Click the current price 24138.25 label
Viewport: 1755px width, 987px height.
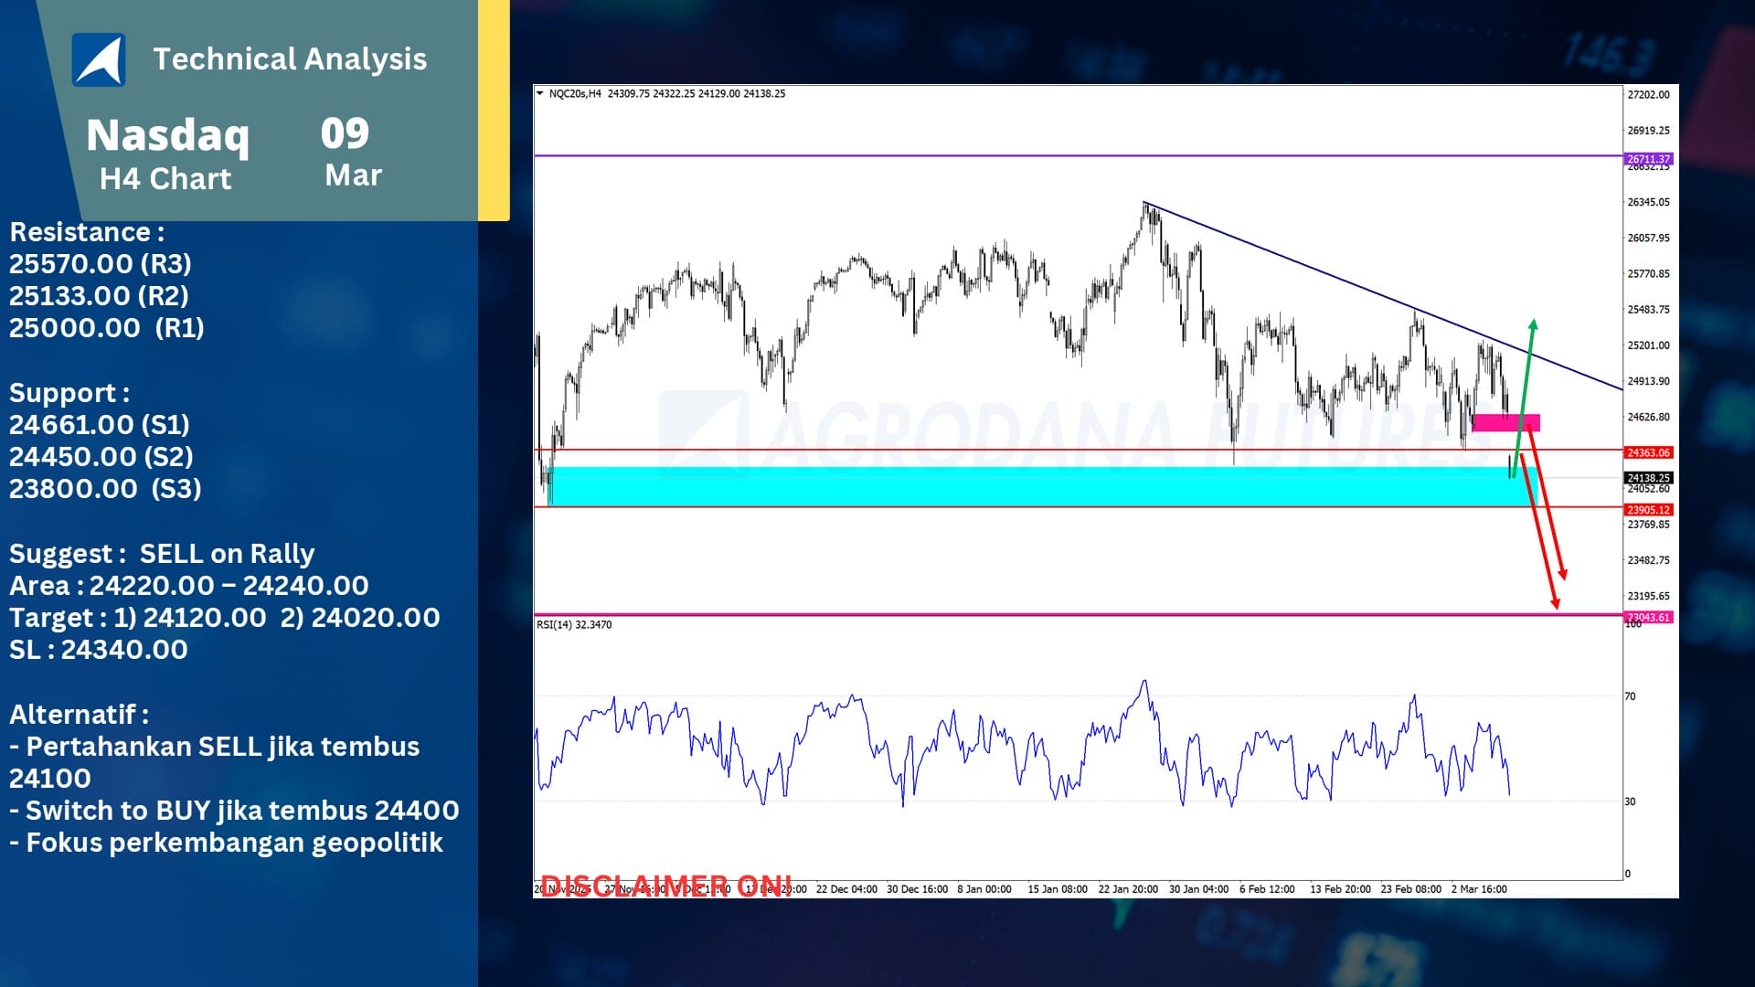click(1648, 478)
